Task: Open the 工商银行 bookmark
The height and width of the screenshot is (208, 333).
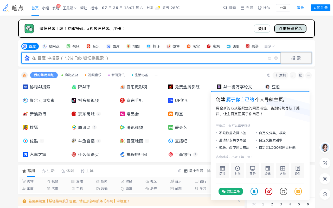Action: tap(180, 154)
